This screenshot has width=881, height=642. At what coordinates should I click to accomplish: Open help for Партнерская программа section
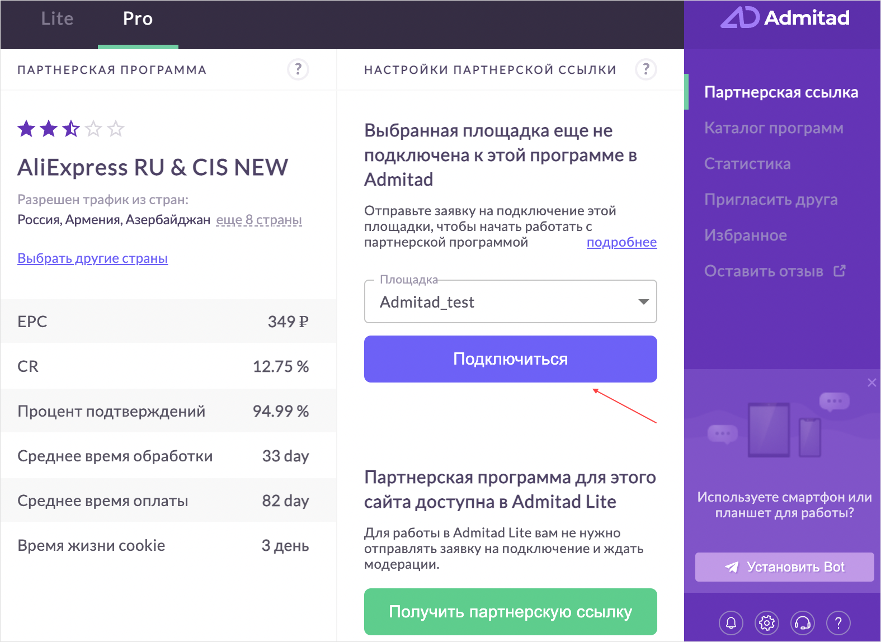coord(298,69)
